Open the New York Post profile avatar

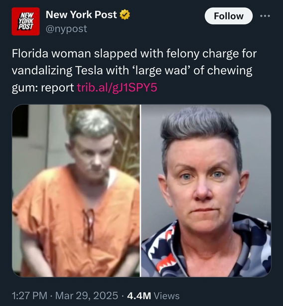click(x=25, y=21)
